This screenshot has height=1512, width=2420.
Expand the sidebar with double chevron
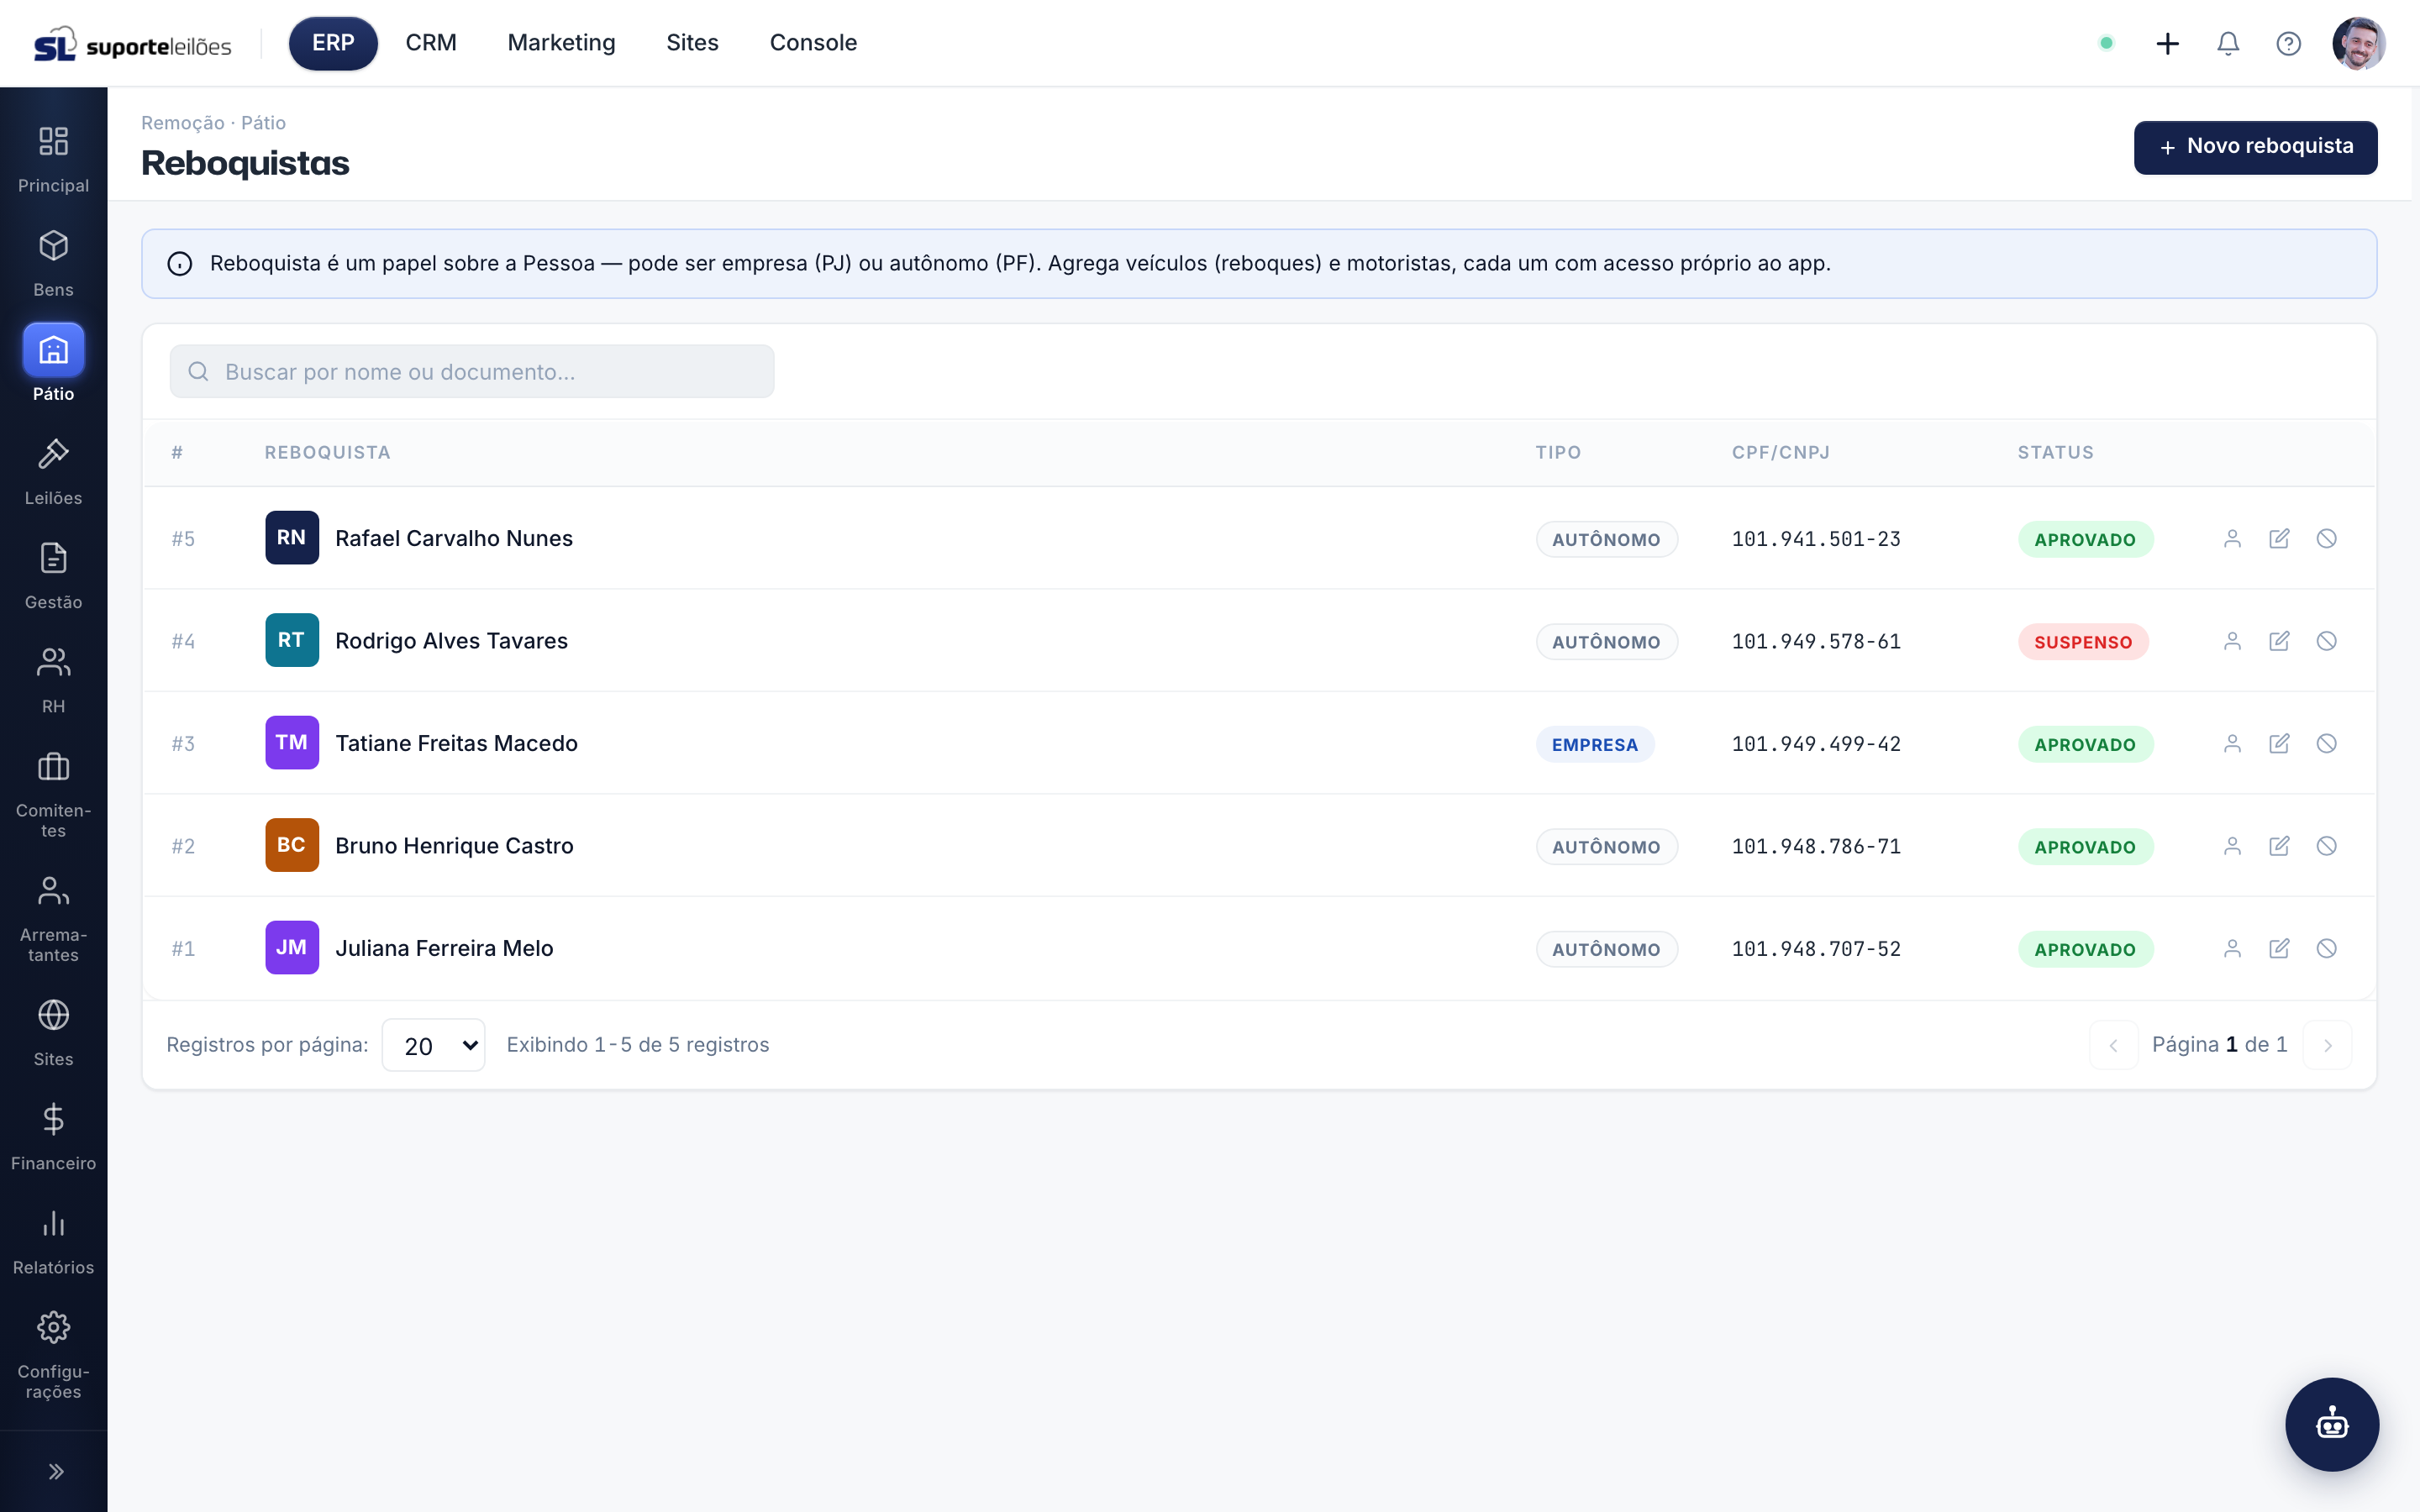pyautogui.click(x=56, y=1471)
